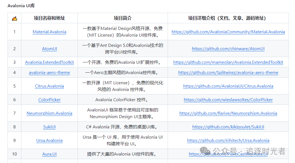Open the Material.Avalonia project name link
Viewport: 295px width, 163px height.
coord(49,32)
